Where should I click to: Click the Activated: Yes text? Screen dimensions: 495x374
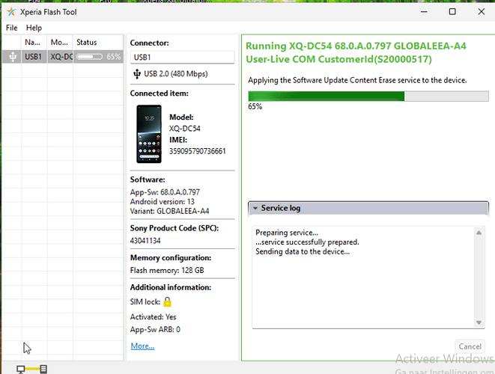(153, 317)
